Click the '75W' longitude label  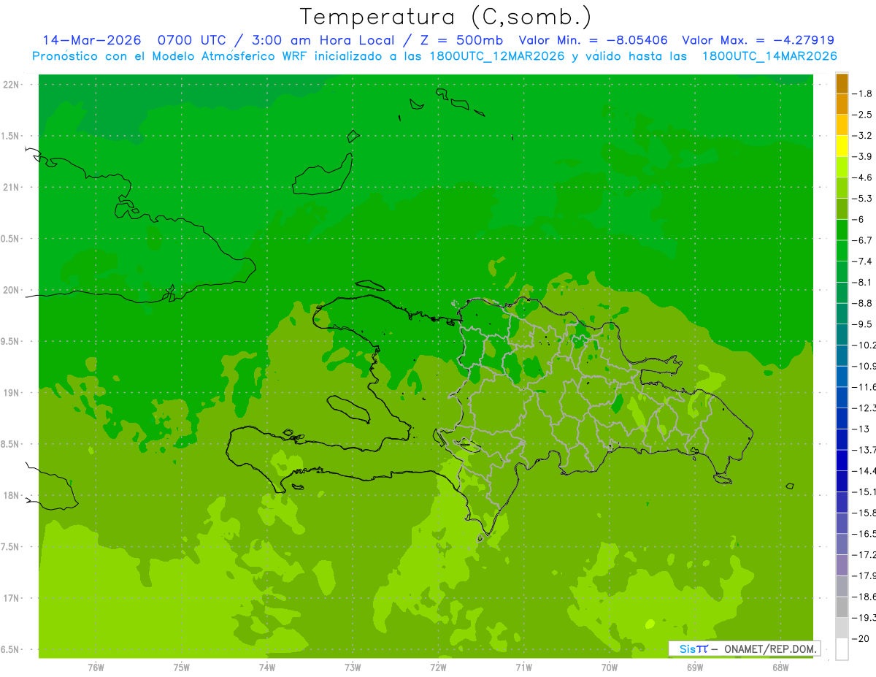(181, 667)
